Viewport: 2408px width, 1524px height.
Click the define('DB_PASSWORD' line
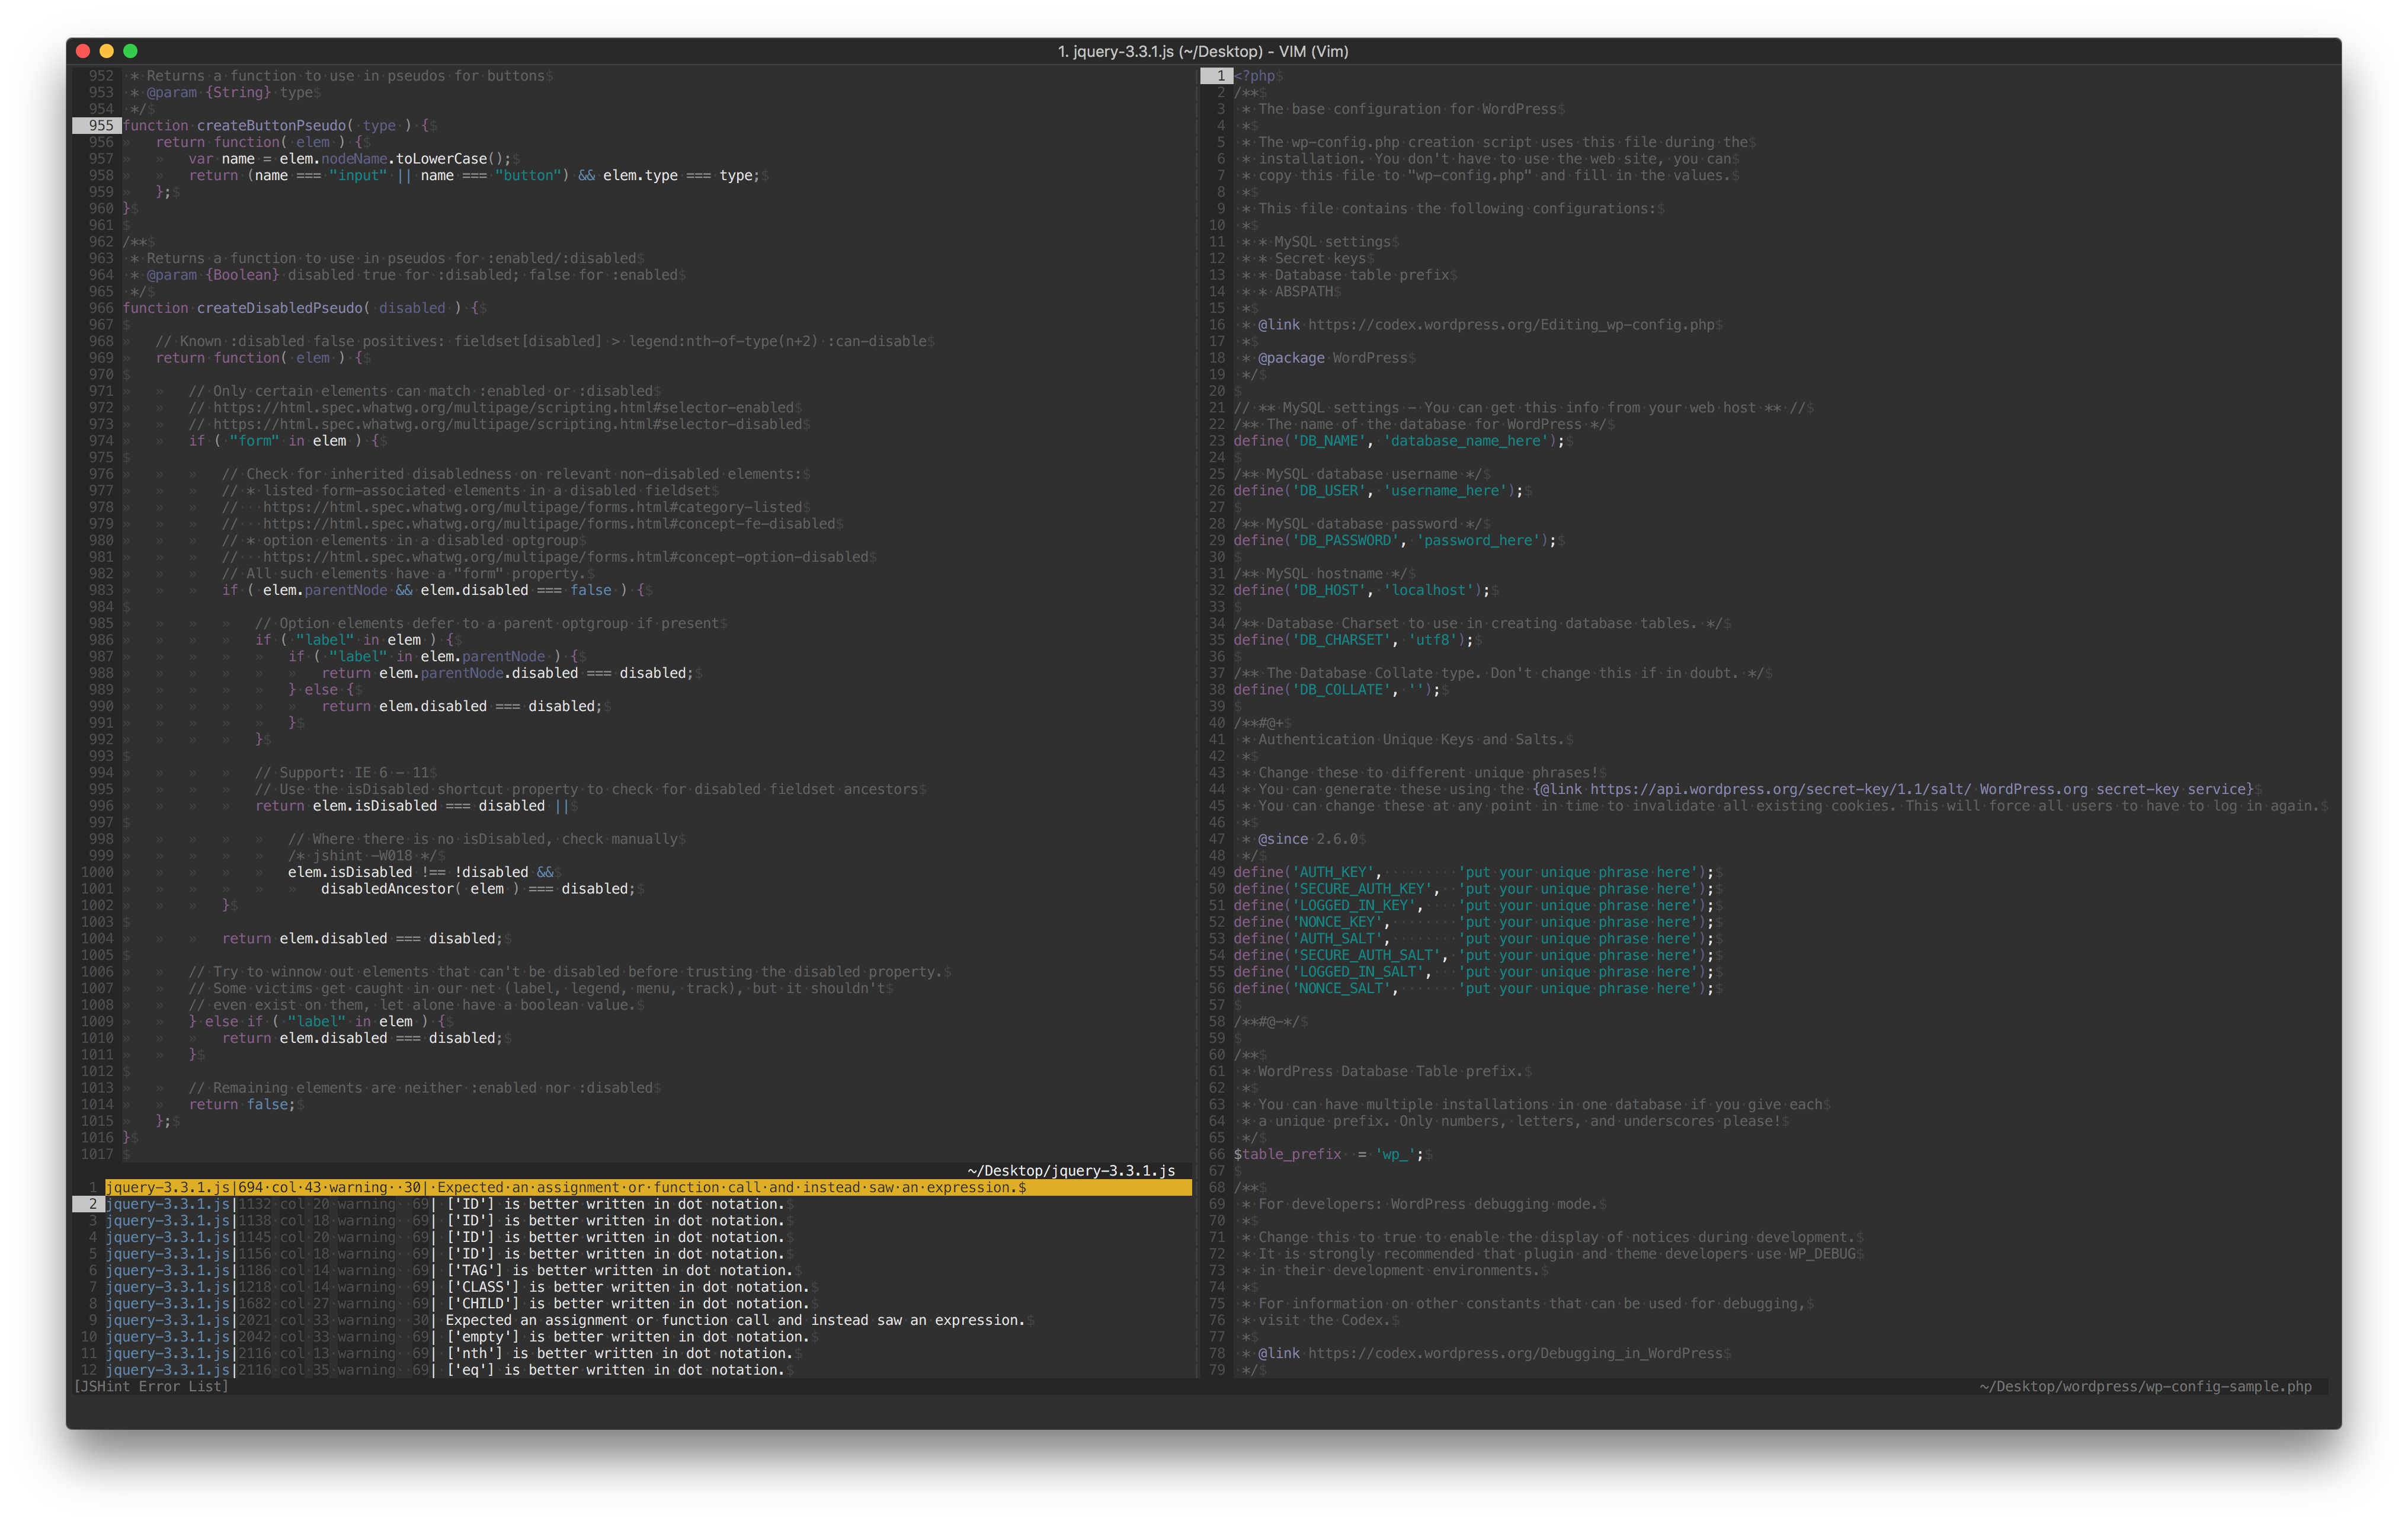1394,540
